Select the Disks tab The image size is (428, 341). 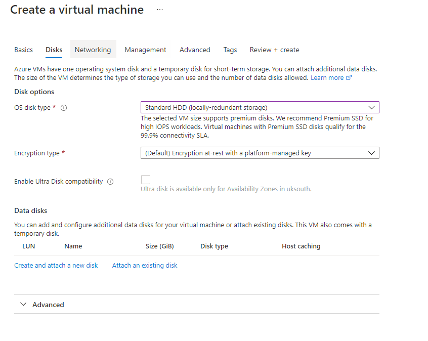[54, 50]
